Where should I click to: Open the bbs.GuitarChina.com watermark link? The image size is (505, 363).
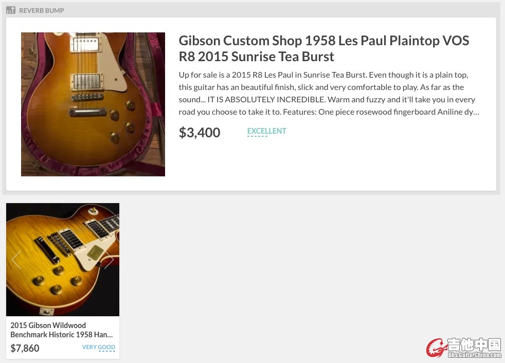tap(475, 355)
